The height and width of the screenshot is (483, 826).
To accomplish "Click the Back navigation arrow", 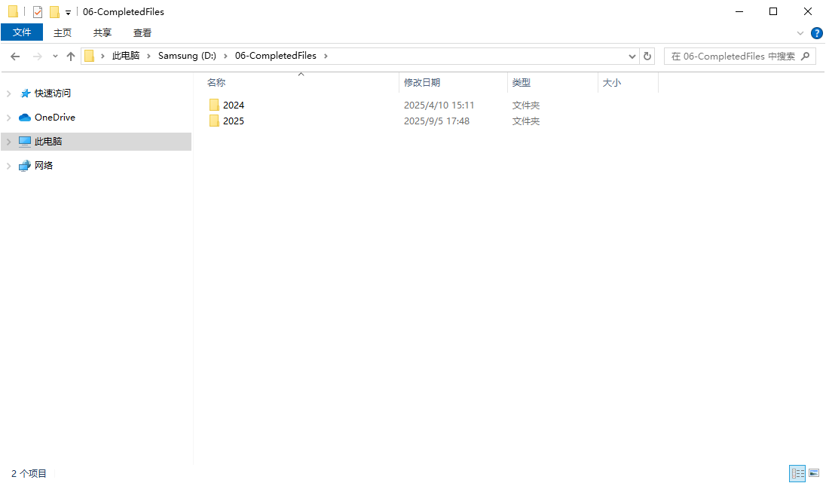I will coord(15,57).
